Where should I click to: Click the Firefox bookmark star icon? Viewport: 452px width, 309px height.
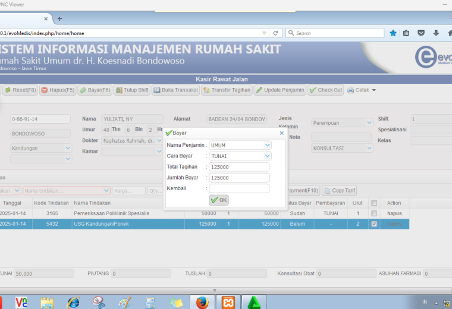(393, 33)
